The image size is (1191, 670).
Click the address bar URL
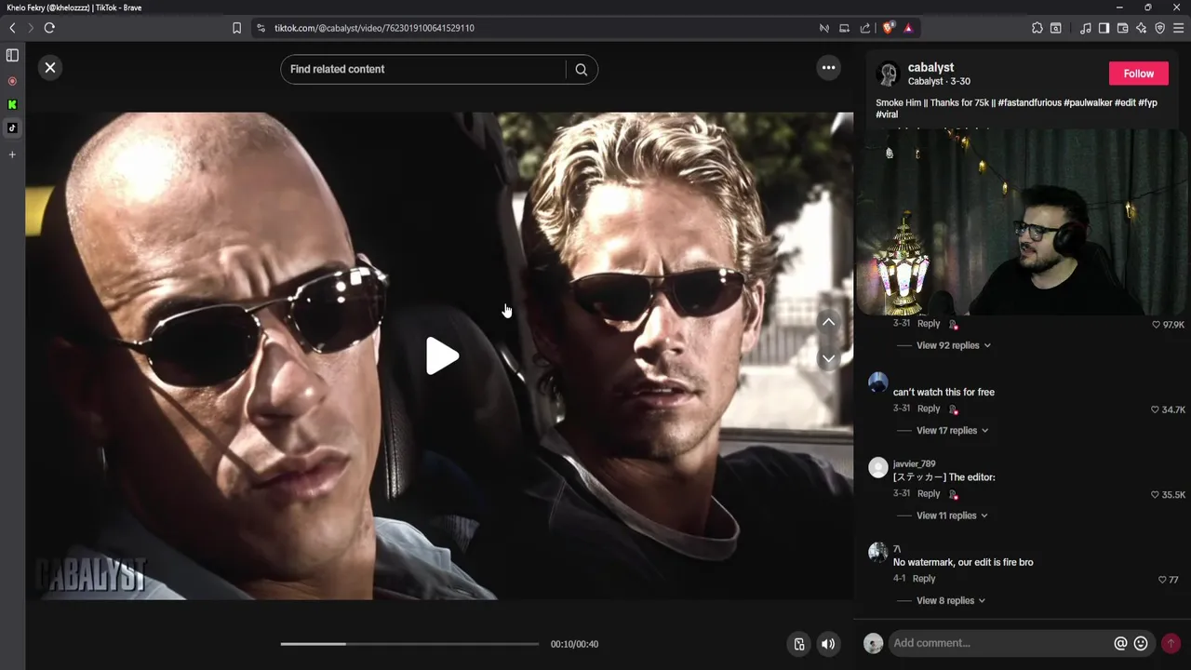tap(374, 28)
